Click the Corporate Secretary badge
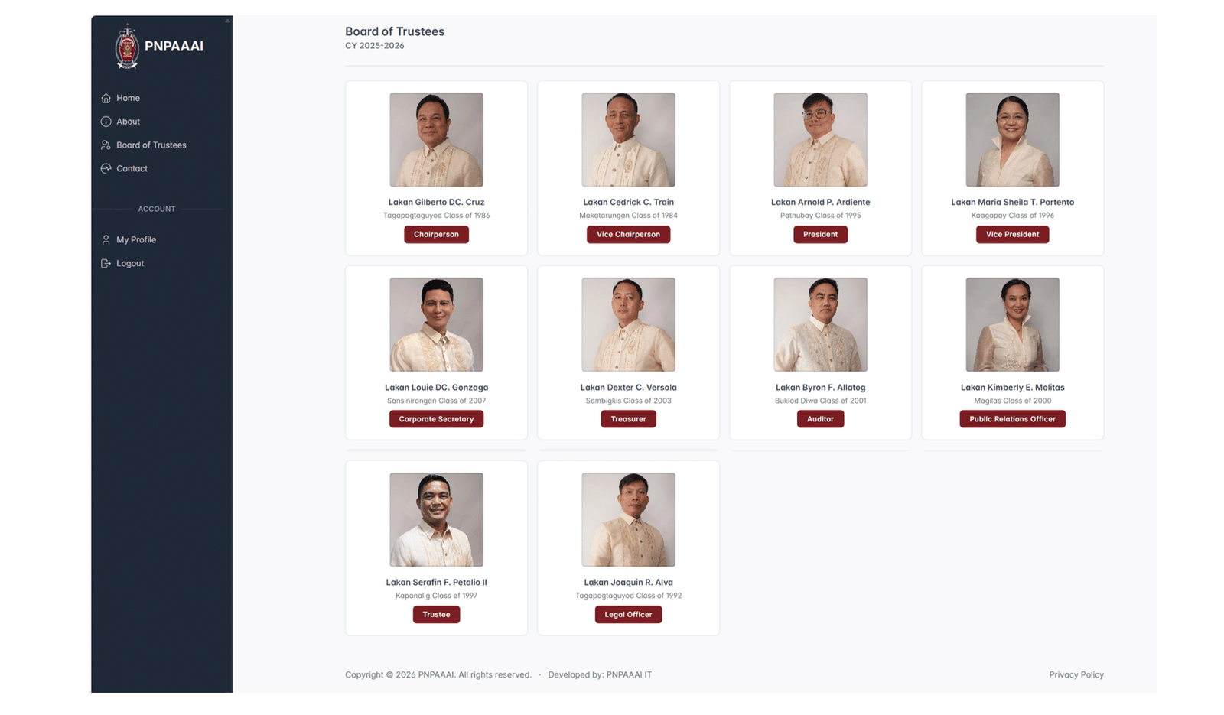This screenshot has height=715, width=1224. click(436, 419)
